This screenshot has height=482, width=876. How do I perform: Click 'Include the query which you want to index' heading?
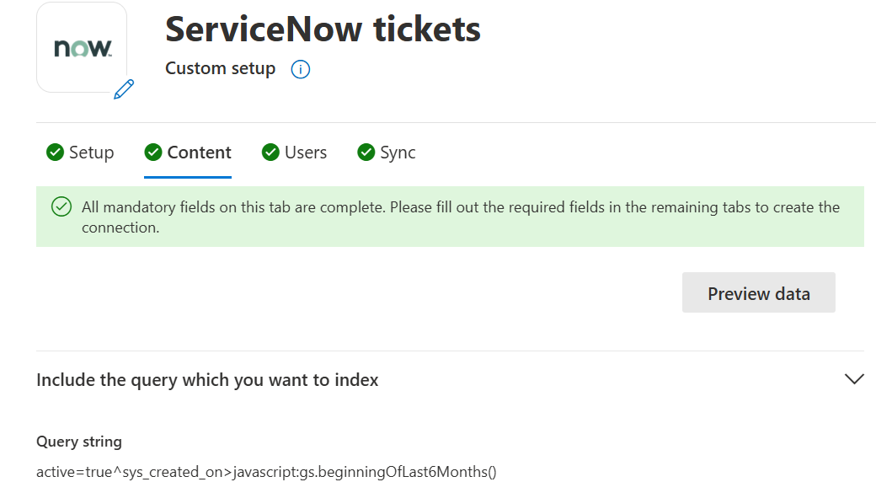(207, 380)
